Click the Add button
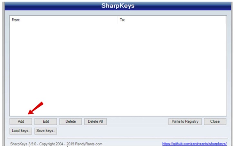243x147 pixels. tap(21, 122)
